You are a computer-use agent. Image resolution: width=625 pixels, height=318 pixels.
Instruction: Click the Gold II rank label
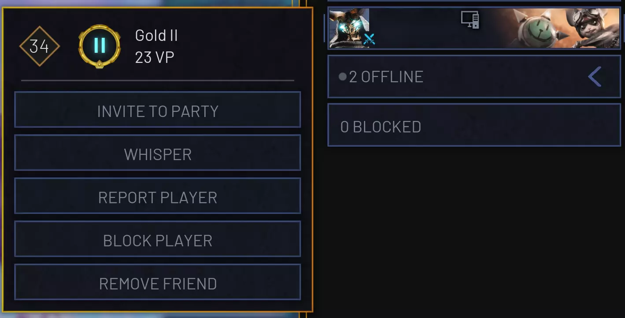coord(156,36)
